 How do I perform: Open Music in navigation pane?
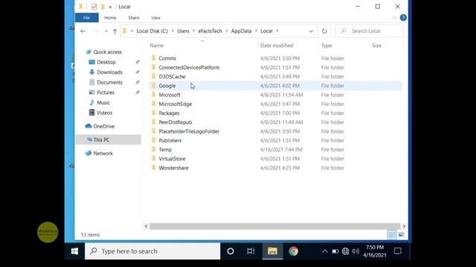(103, 102)
